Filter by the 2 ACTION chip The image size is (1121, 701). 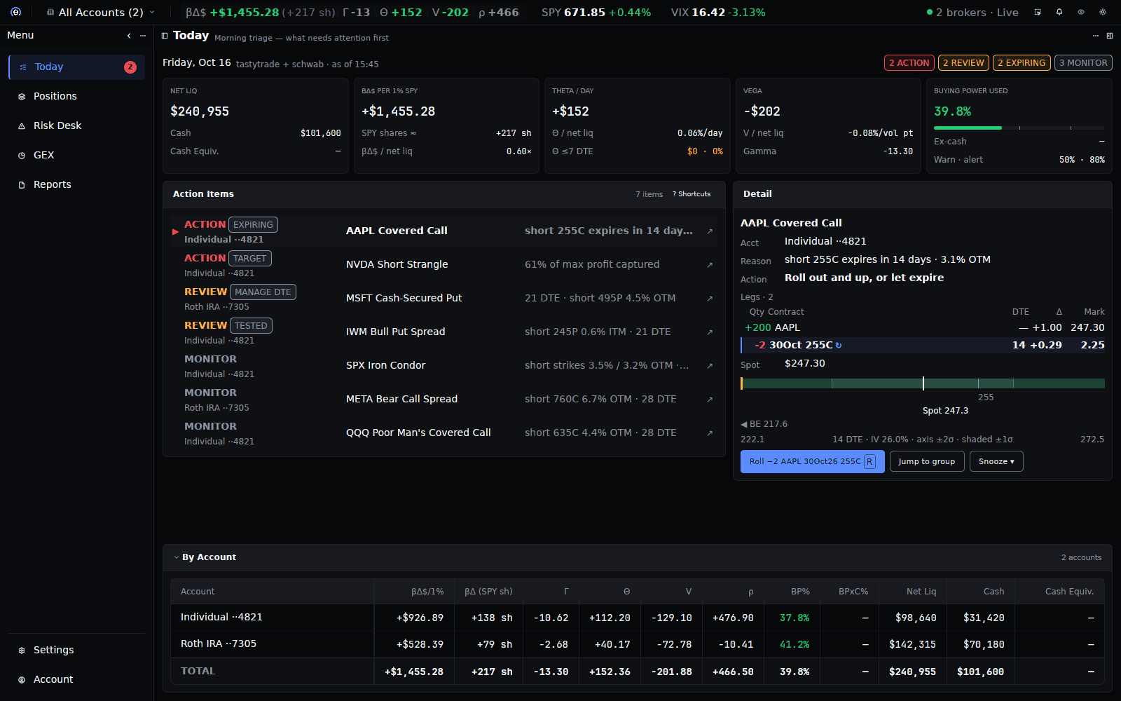coord(909,63)
